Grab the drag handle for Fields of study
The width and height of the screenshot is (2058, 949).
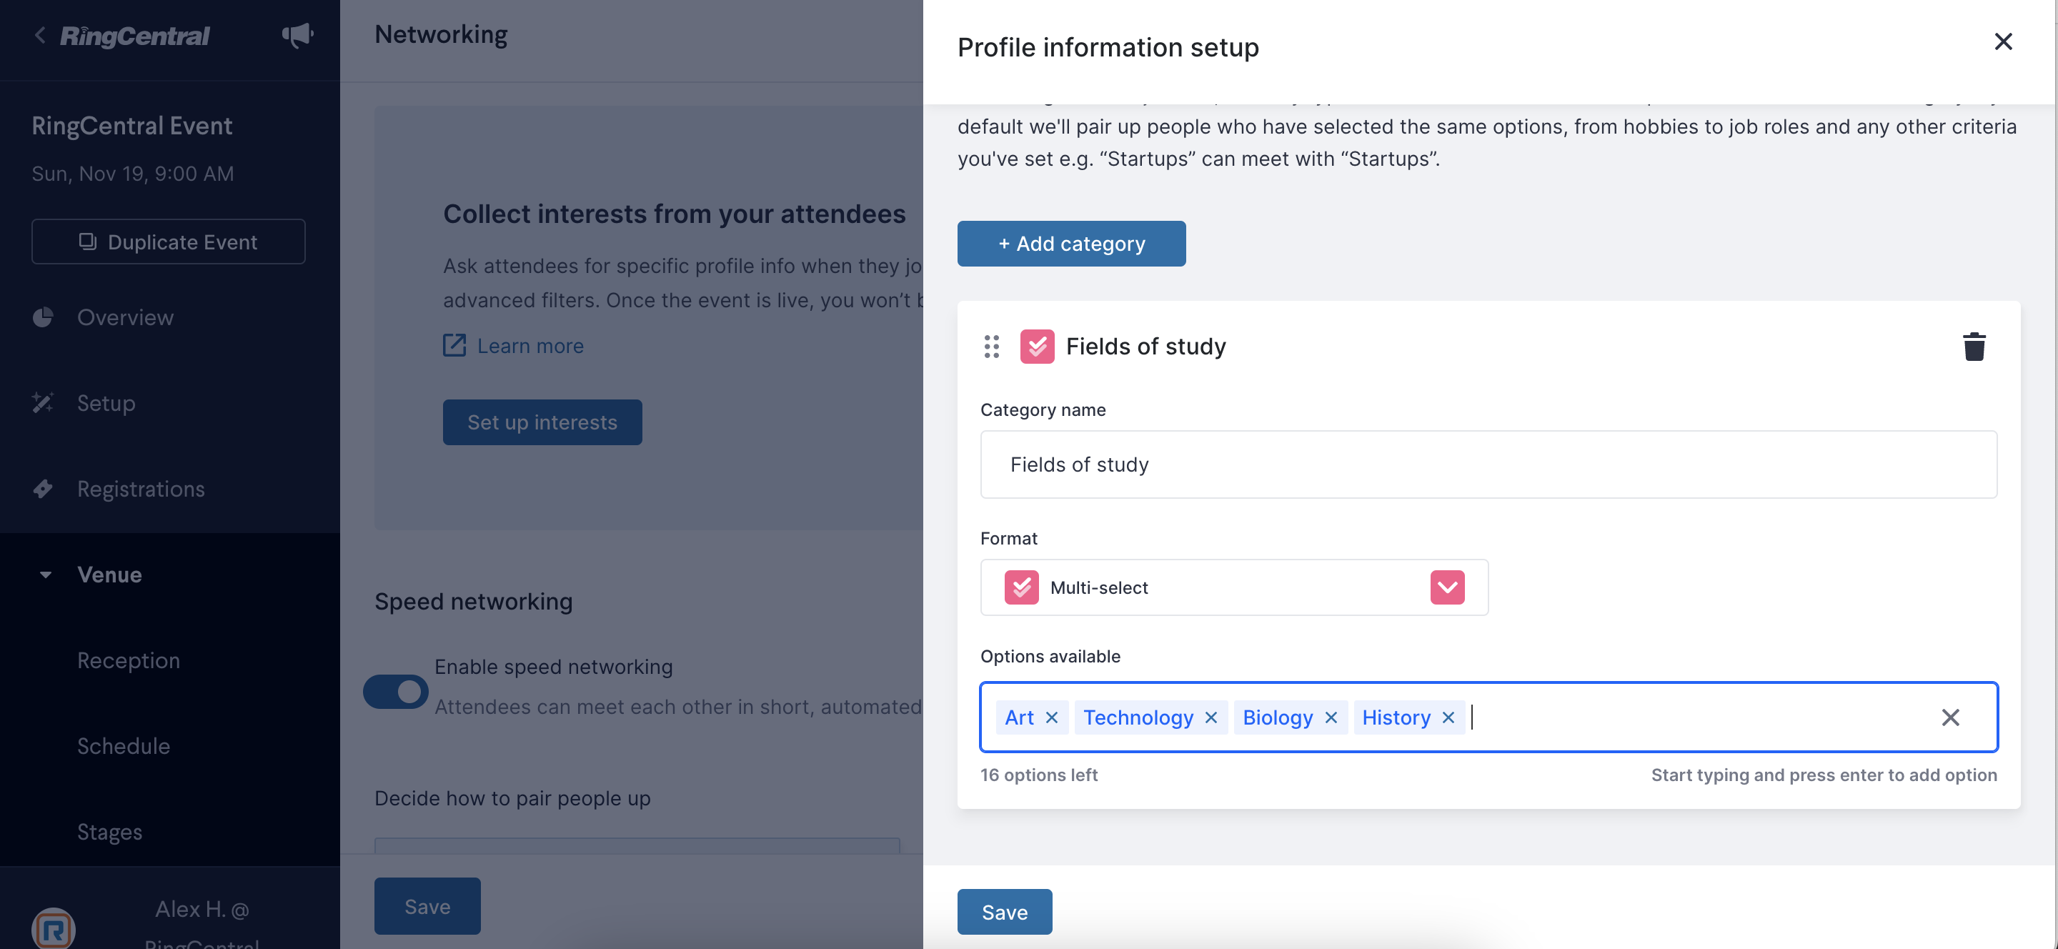click(991, 346)
